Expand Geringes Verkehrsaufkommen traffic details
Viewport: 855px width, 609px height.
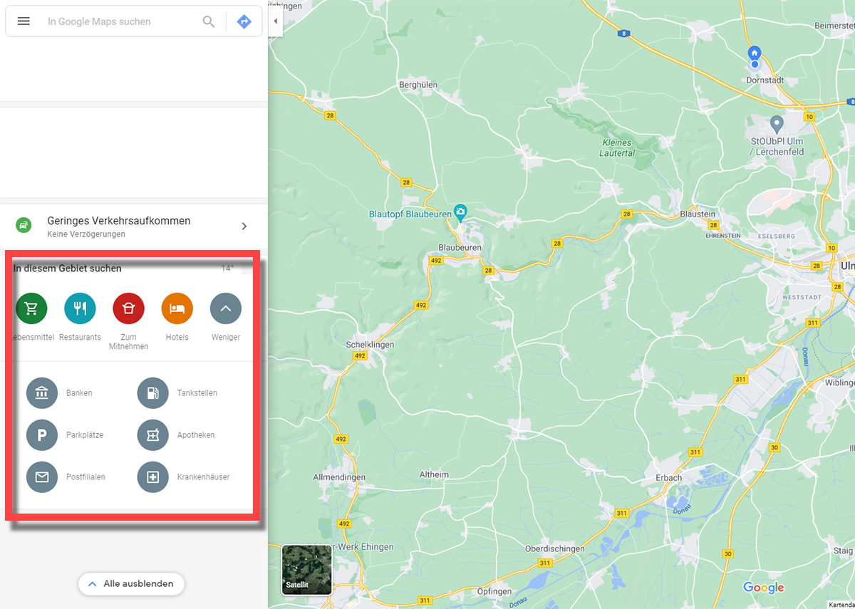244,227
